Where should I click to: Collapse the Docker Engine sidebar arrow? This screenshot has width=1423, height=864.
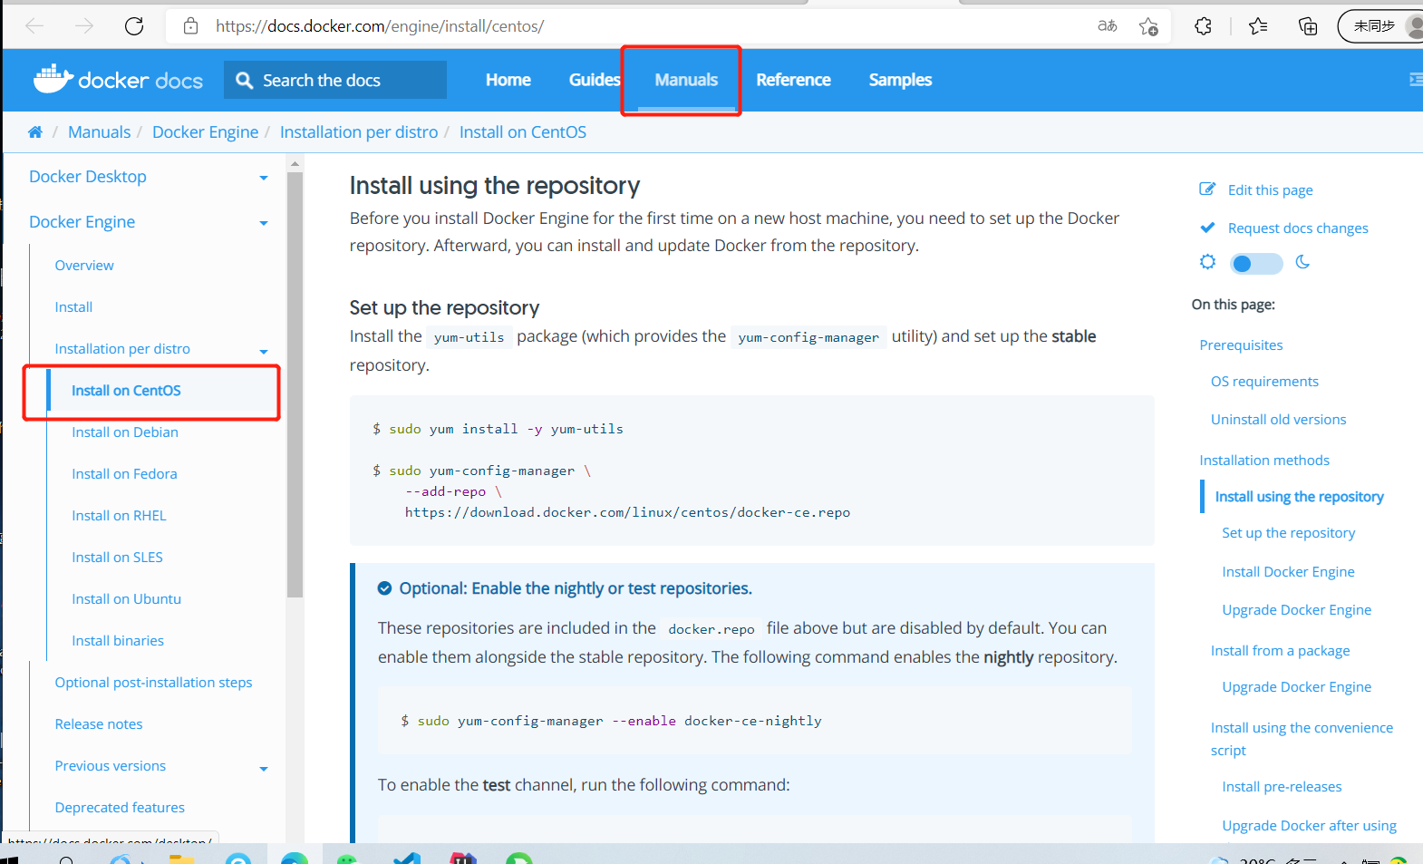click(264, 223)
